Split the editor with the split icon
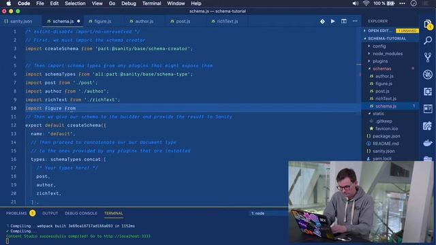This screenshot has width=436, height=245. 344,21
